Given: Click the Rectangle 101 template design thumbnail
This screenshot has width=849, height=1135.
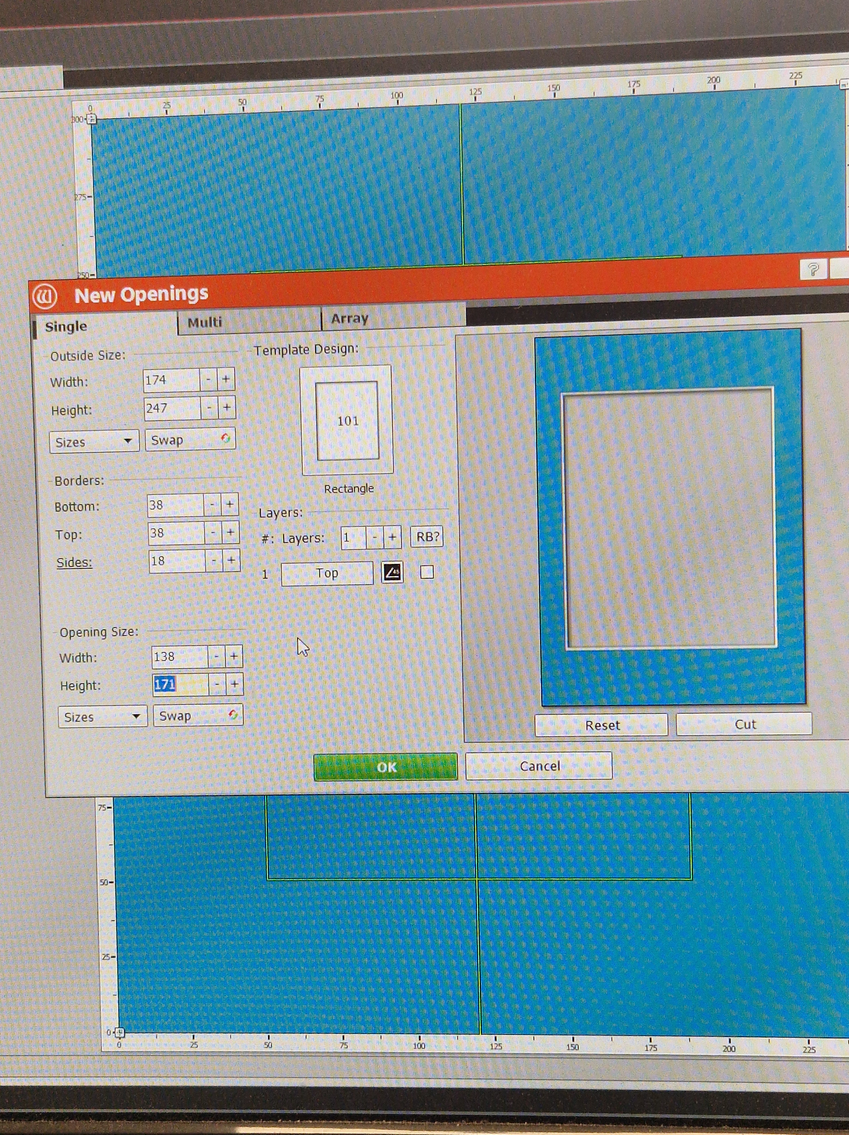Looking at the screenshot, I should point(347,421).
